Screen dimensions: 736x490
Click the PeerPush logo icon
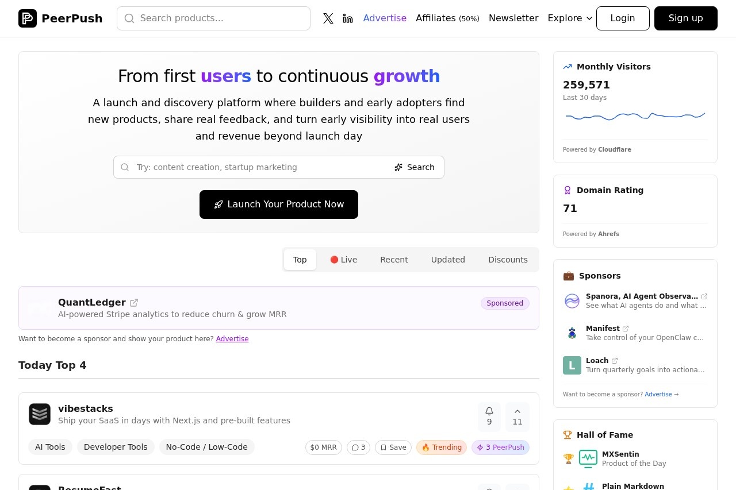coord(28,18)
